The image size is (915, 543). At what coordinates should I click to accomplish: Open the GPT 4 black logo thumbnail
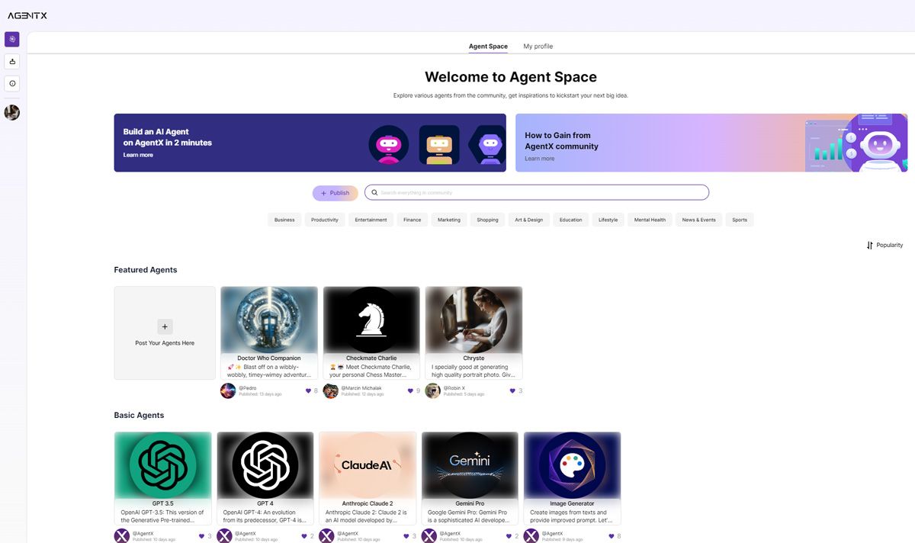265,465
